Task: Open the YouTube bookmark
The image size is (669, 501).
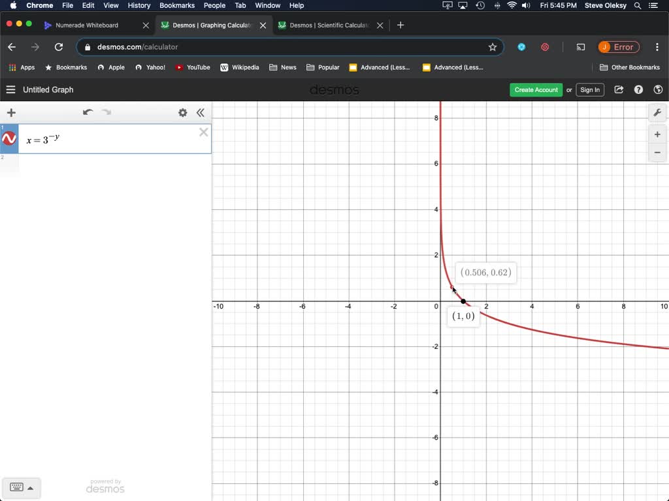Action: pos(193,67)
